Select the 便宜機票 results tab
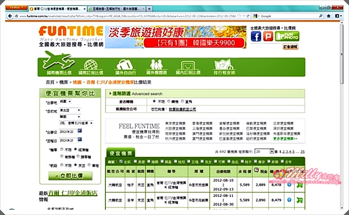Viewport: 349px width, 215px height. 120,153
